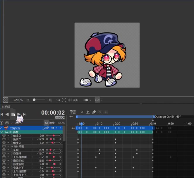The image size is (194, 178).
Task: Click the 0:20 mark on timeline ruler
Action: (117, 124)
